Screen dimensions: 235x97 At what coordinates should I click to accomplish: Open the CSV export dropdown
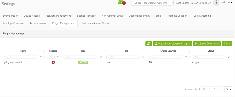click(x=227, y=44)
